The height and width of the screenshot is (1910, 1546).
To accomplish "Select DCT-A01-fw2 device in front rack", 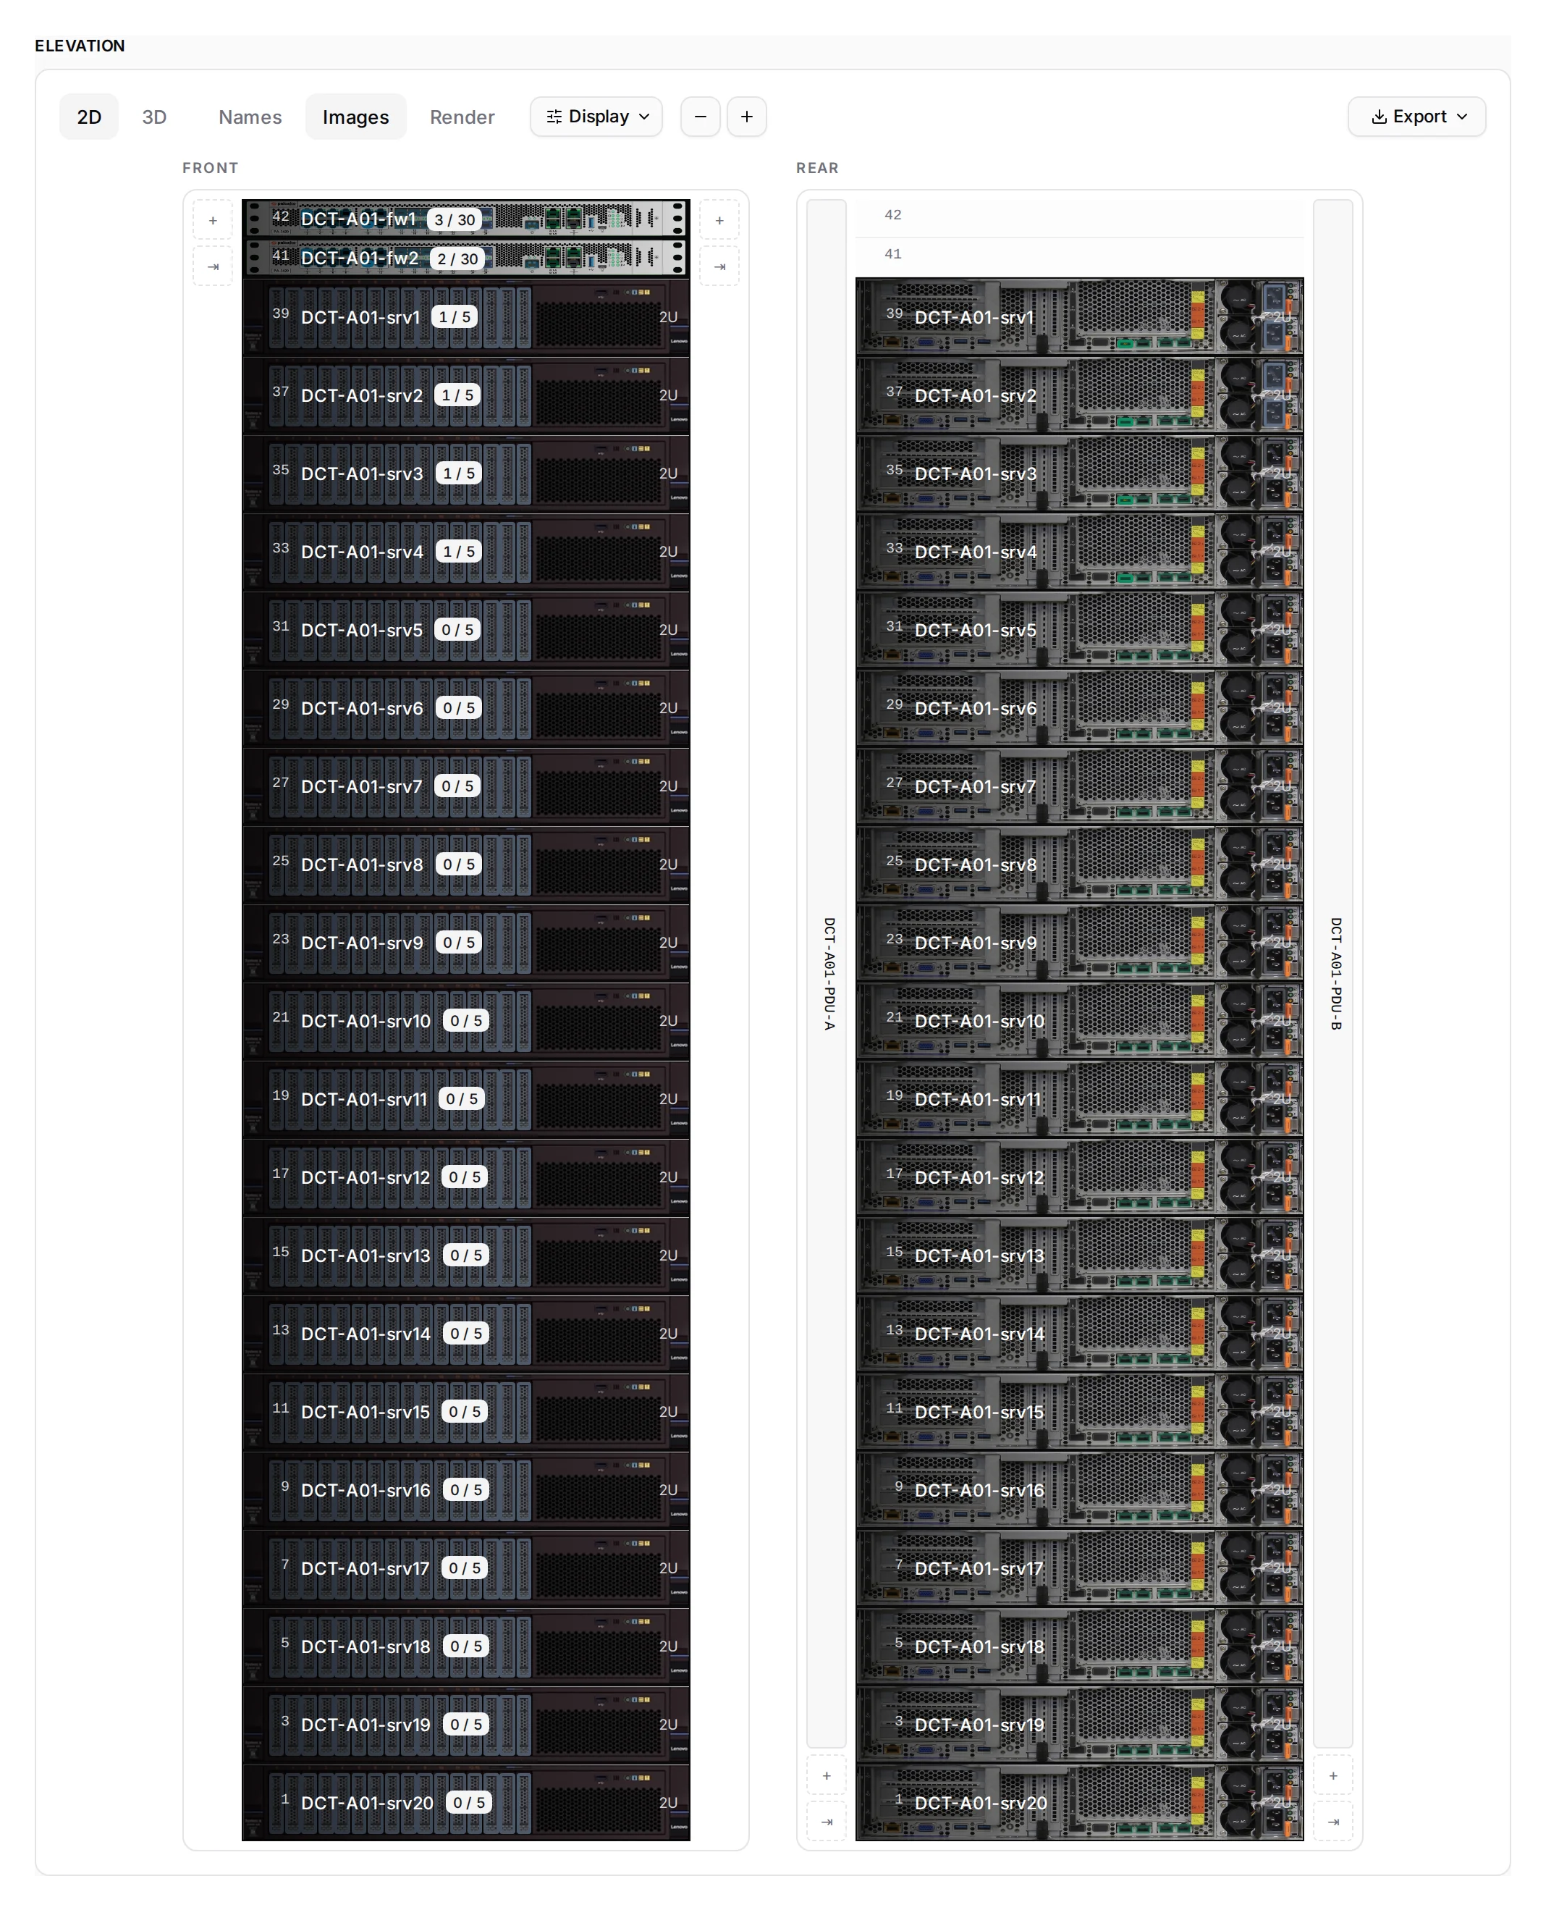I will click(x=466, y=258).
